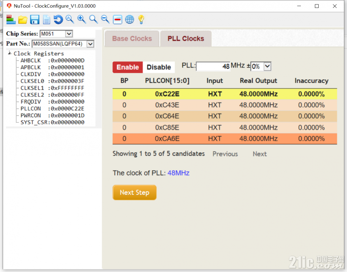
Task: Click the BP column header
Action: pyautogui.click(x=124, y=81)
